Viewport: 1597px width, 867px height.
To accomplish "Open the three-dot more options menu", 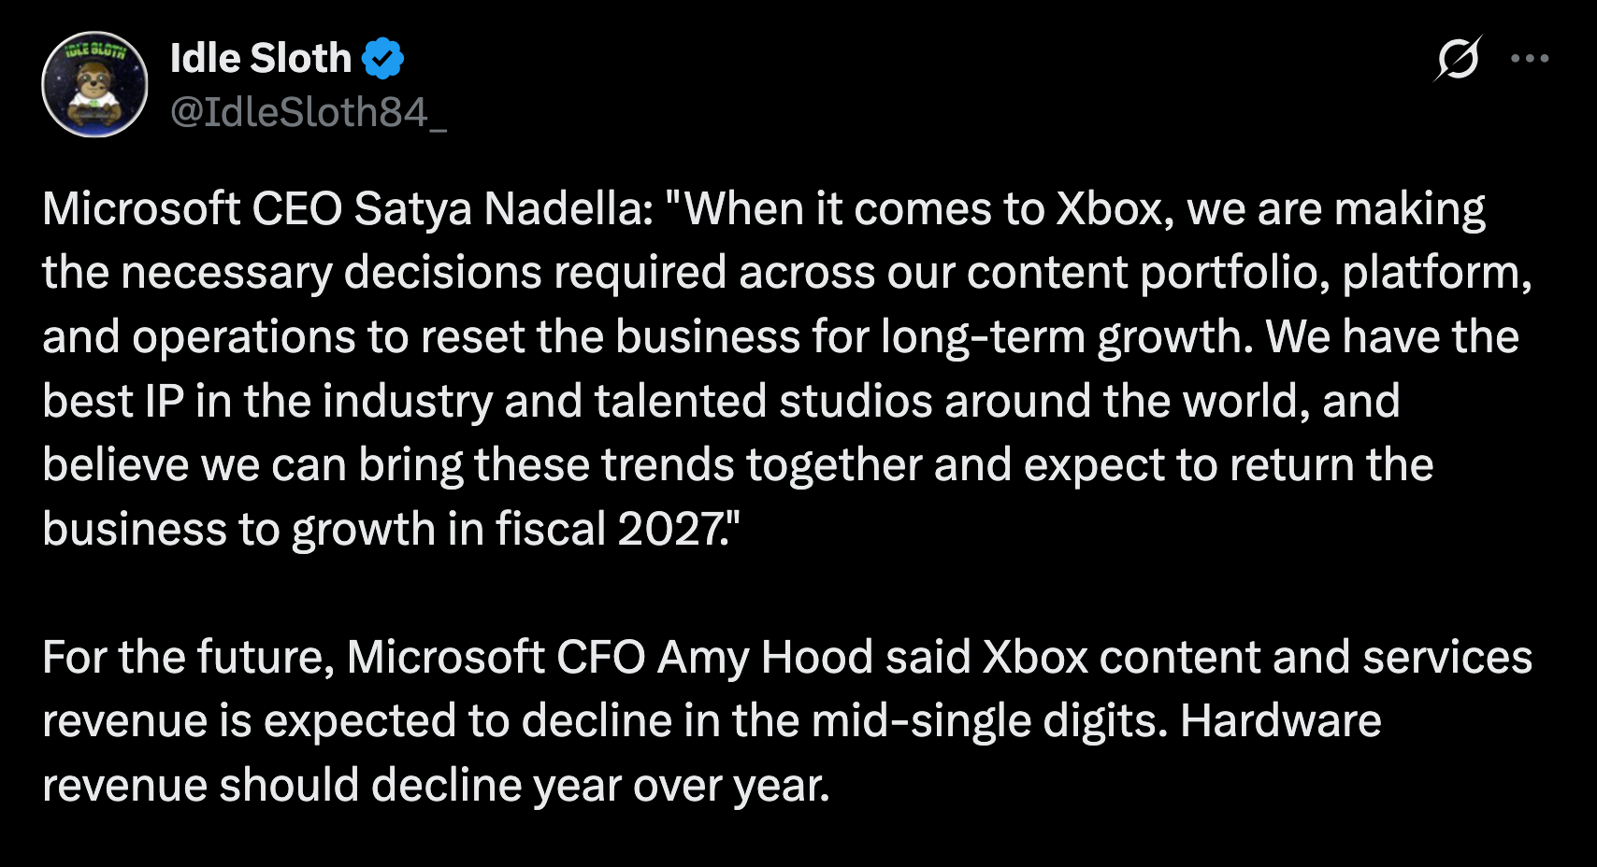I will [x=1530, y=59].
